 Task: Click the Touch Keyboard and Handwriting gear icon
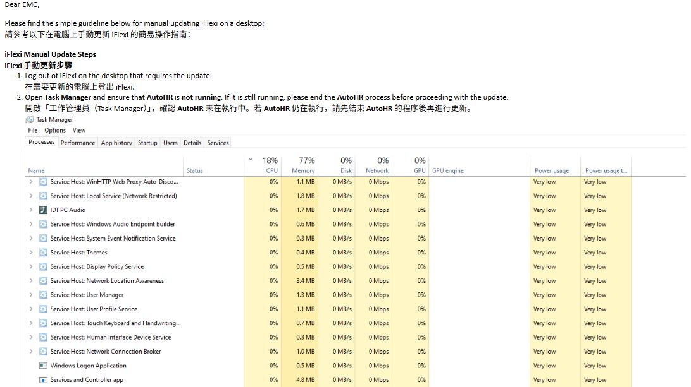click(x=43, y=323)
